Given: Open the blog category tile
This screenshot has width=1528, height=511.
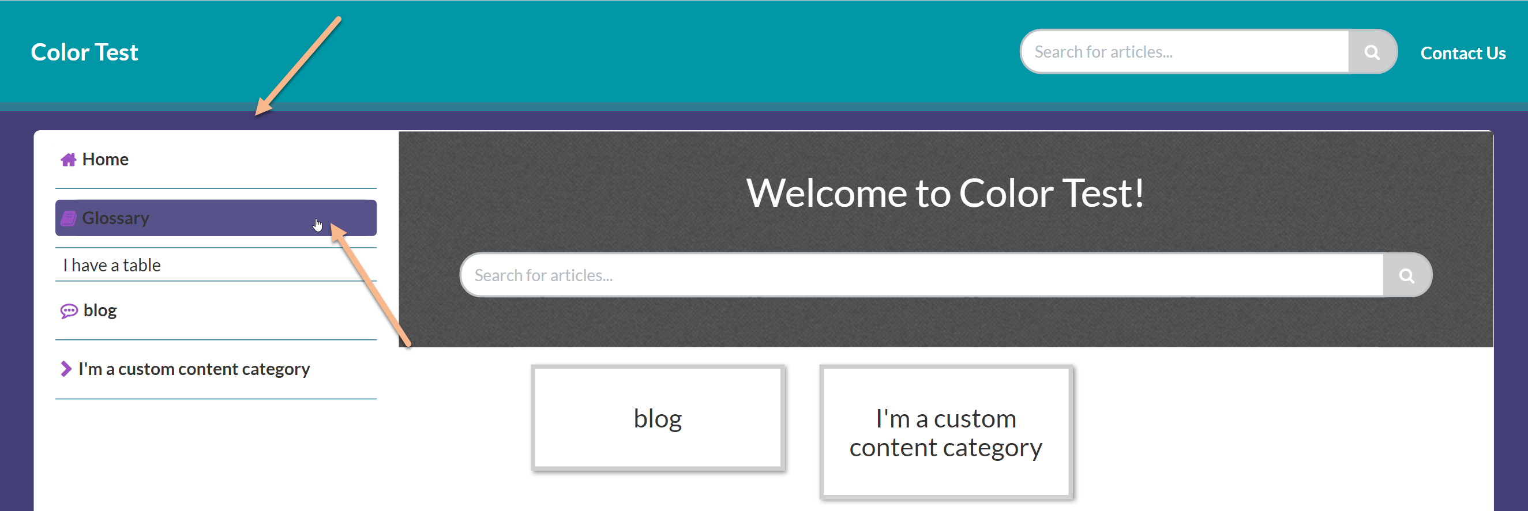Looking at the screenshot, I should (x=657, y=418).
